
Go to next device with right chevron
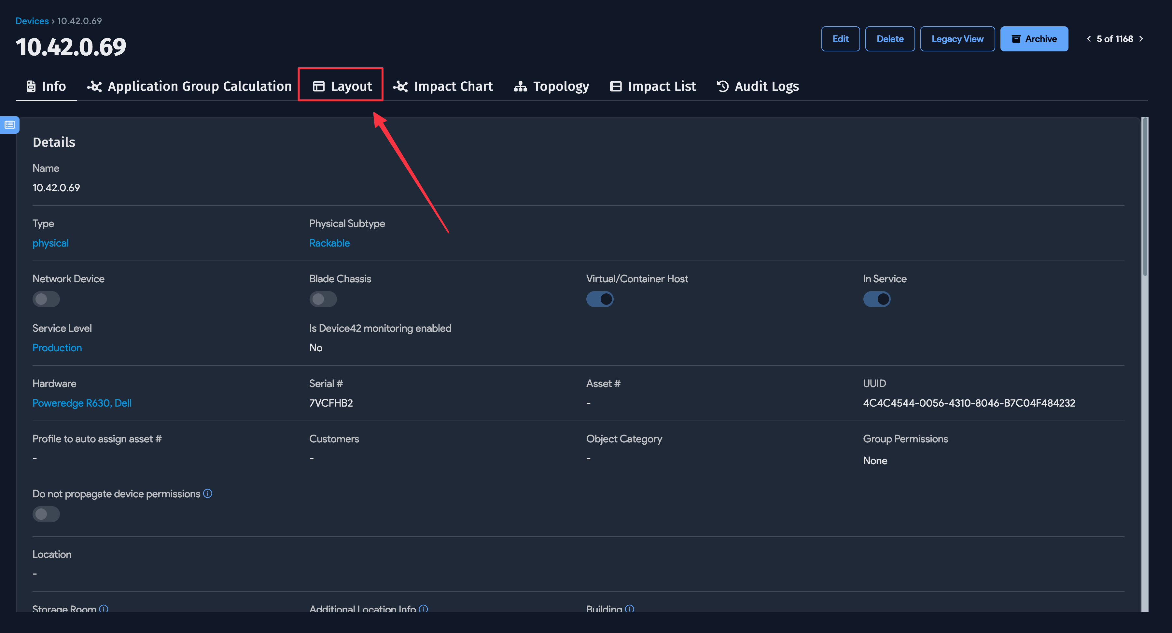click(x=1141, y=39)
